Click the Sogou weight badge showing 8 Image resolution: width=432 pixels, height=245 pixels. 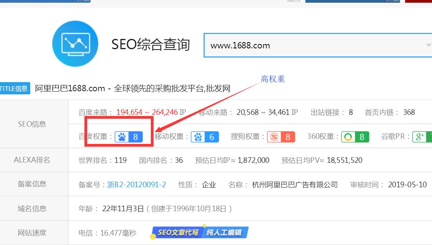(281, 137)
